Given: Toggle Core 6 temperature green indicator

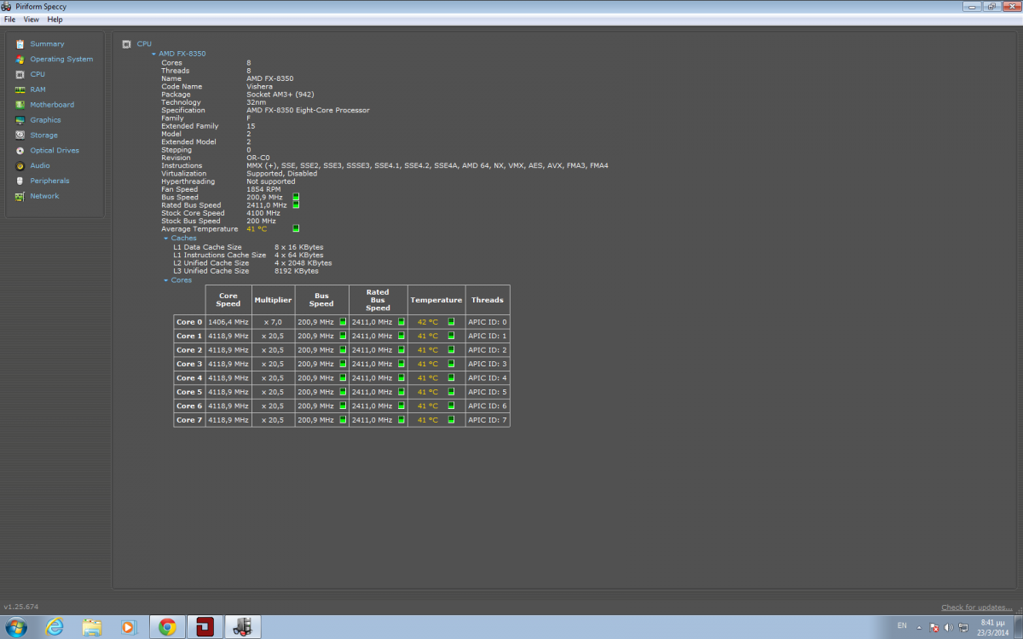Looking at the screenshot, I should point(451,406).
